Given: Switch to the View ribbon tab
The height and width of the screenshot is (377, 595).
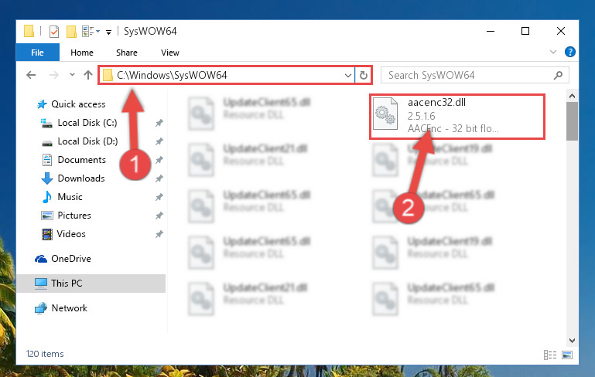Looking at the screenshot, I should 170,53.
